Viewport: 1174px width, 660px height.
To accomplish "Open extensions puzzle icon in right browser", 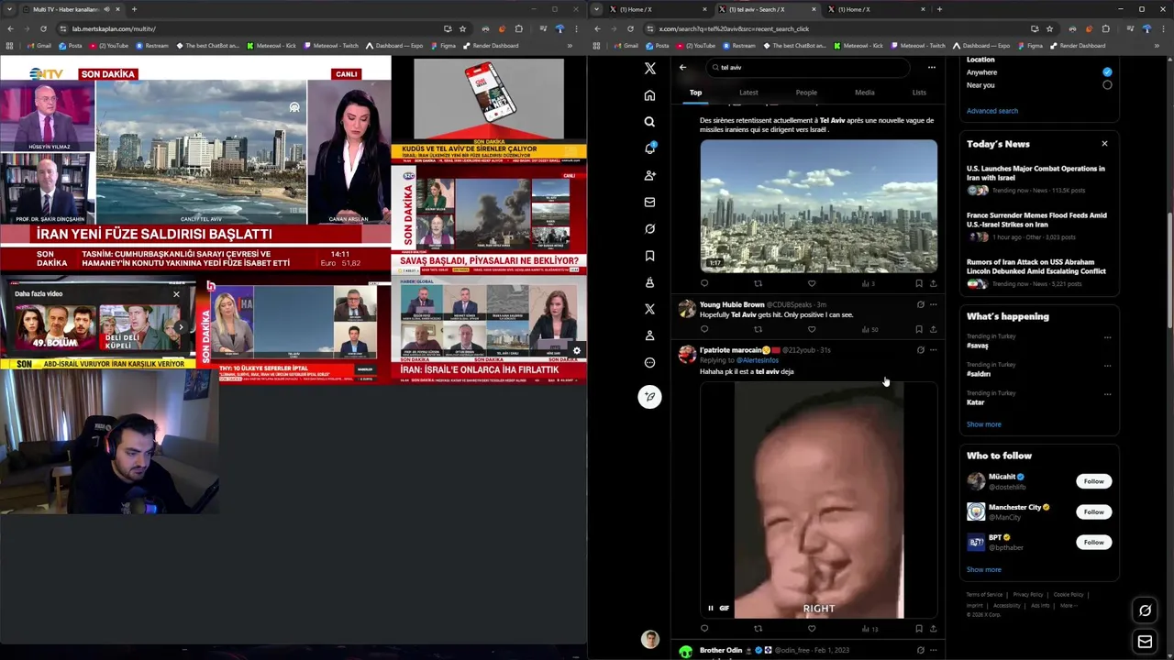I will 1105,28.
